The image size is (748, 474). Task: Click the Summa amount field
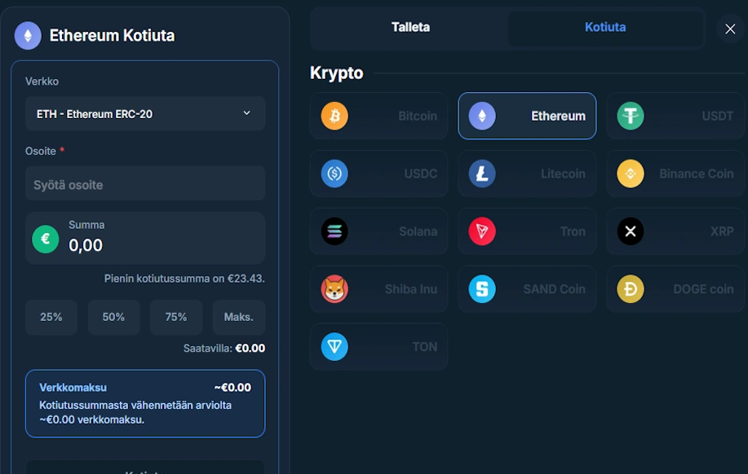pyautogui.click(x=145, y=238)
